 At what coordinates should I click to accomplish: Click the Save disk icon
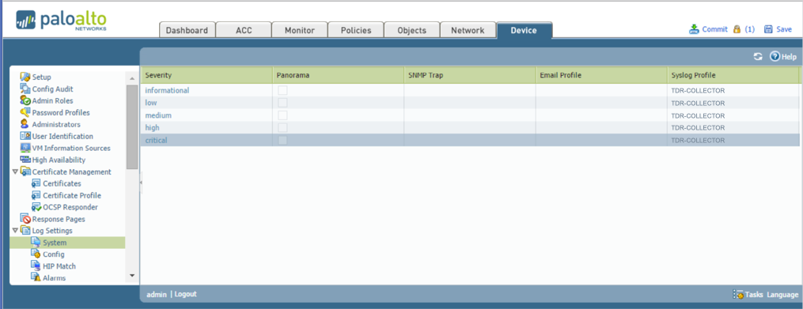pyautogui.click(x=768, y=29)
